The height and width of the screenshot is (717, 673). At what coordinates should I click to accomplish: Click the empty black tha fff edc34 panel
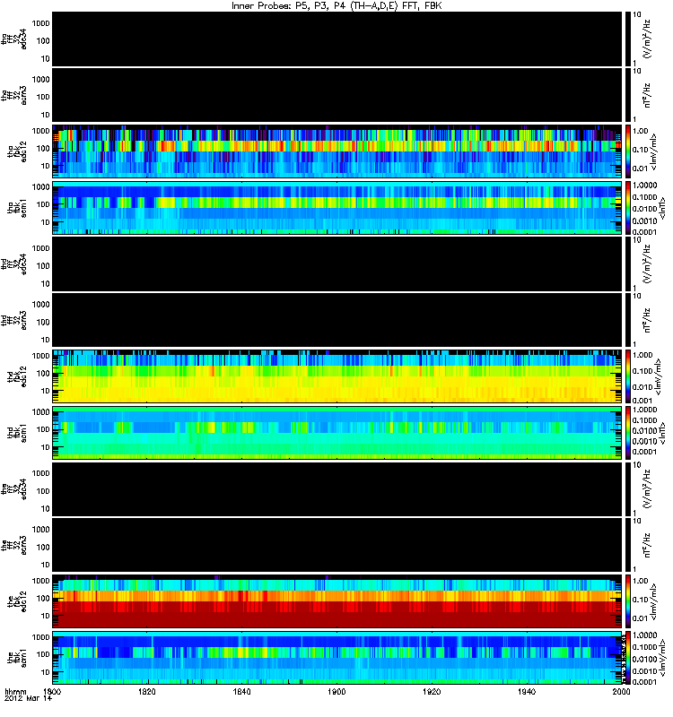[337, 39]
